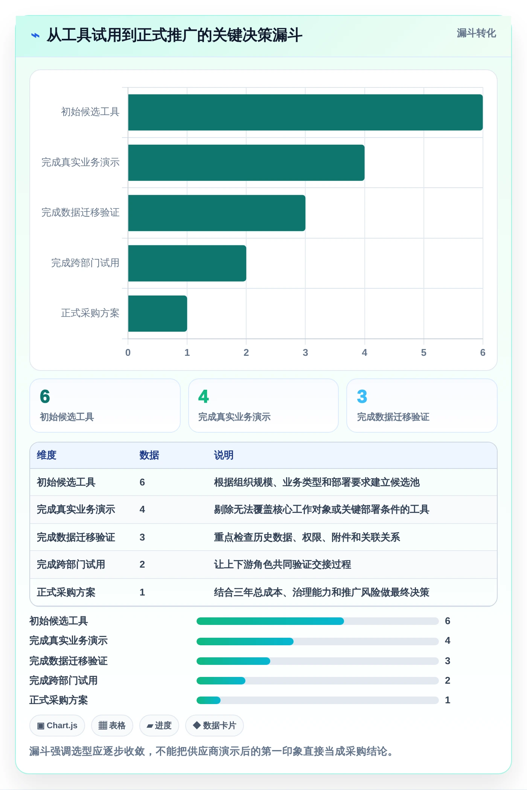The image size is (527, 790).
Task: Click the 初始候选工具 axis label in the chart
Action: coord(90,112)
